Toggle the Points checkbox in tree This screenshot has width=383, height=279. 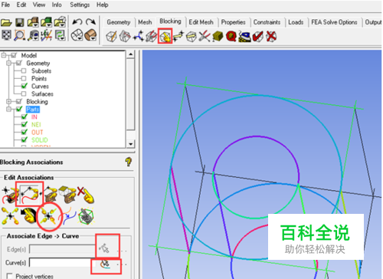pyautogui.click(x=24, y=78)
